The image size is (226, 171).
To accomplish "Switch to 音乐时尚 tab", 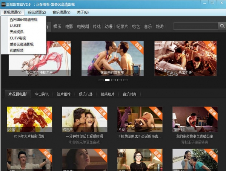I will [129, 94].
